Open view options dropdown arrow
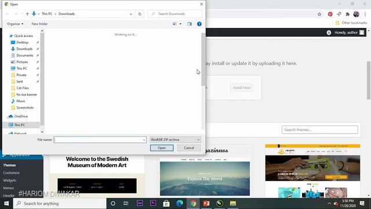This screenshot has height=209, width=371. [180, 24]
